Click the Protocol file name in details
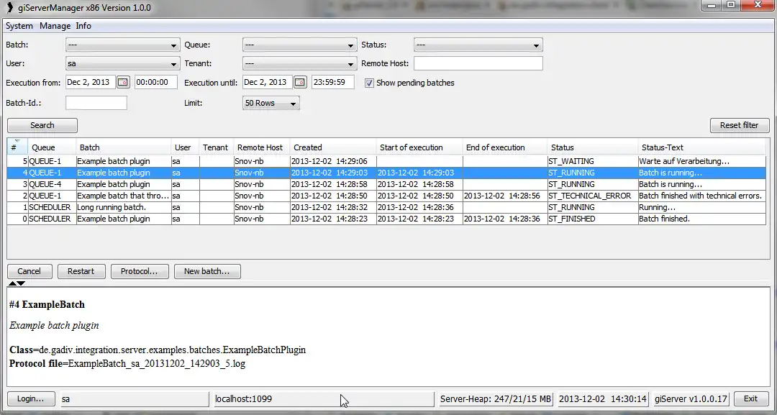This screenshot has height=415, width=777. pos(157,363)
